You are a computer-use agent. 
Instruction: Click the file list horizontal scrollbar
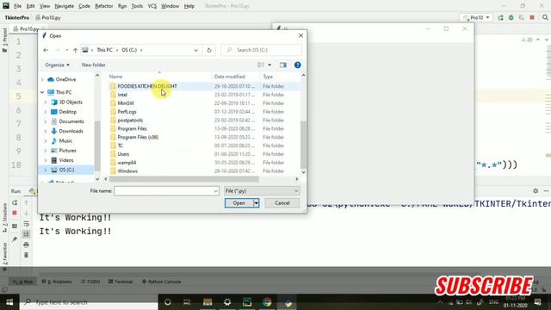pos(184,179)
